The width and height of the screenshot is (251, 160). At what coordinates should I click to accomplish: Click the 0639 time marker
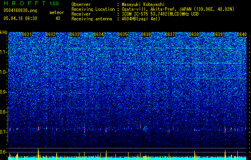(x=218, y=34)
